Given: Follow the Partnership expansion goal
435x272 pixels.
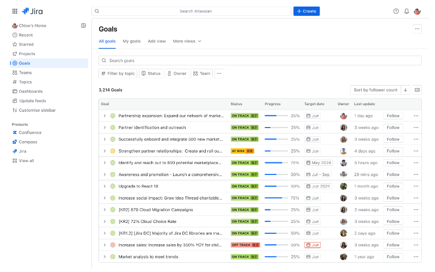Looking at the screenshot, I should pyautogui.click(x=393, y=116).
